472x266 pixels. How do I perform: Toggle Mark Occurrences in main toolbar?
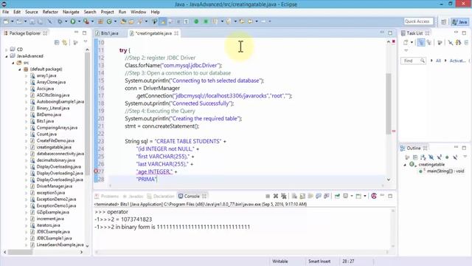click(x=163, y=21)
